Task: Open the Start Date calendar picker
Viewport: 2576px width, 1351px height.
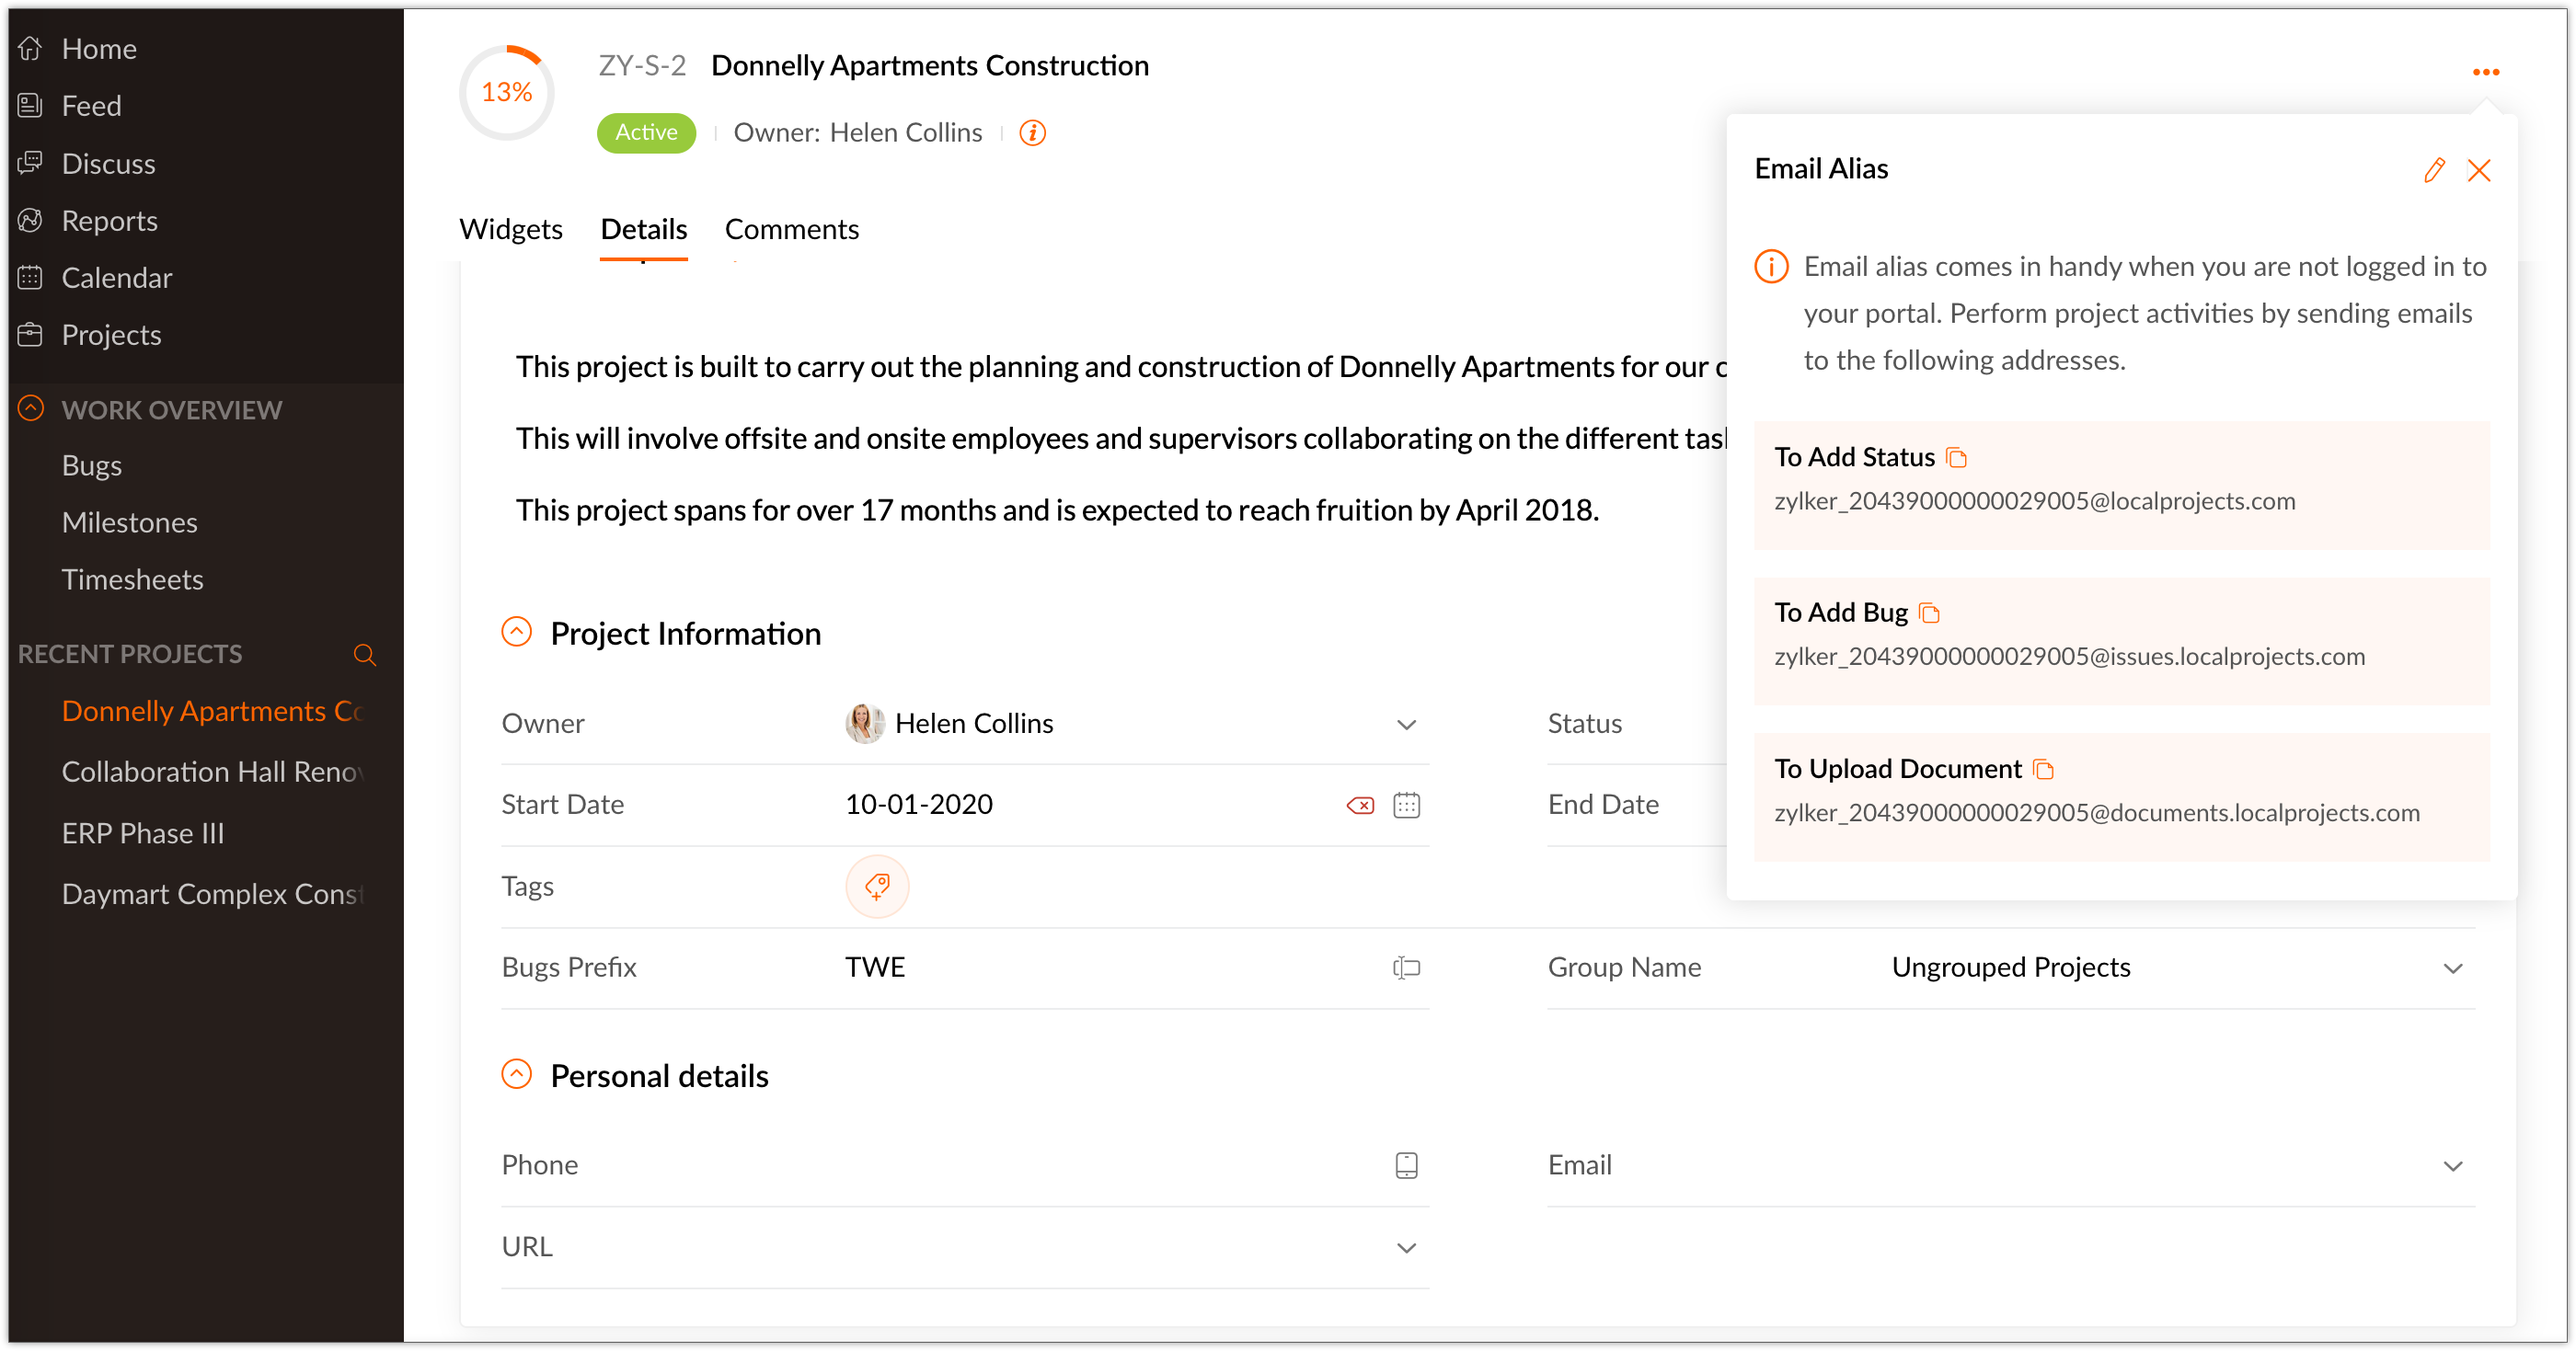Action: (x=1406, y=805)
